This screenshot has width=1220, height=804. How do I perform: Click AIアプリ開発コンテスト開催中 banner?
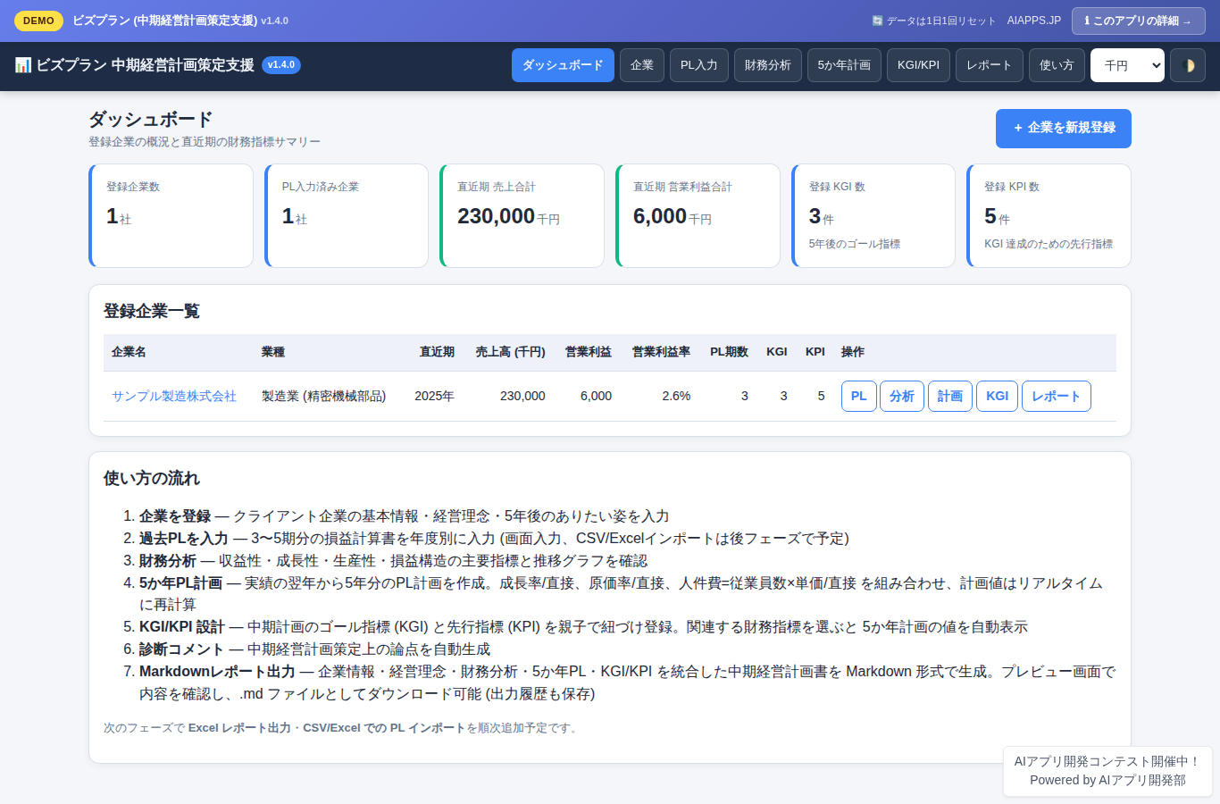[x=1107, y=761]
